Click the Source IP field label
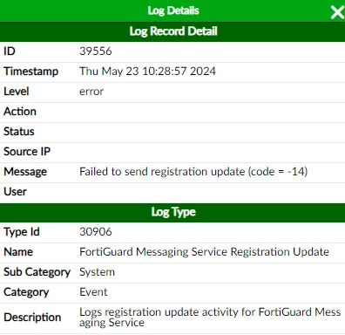 coord(27,152)
